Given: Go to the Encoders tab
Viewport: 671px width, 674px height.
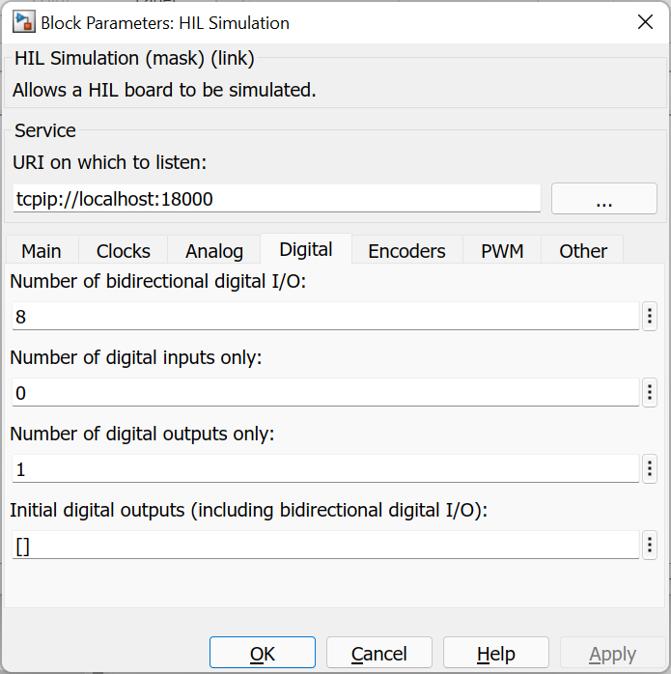Looking at the screenshot, I should [406, 251].
